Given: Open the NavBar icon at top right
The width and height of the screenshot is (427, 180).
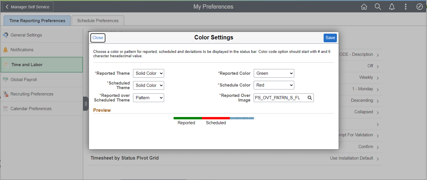Looking at the screenshot, I should click(x=420, y=6).
